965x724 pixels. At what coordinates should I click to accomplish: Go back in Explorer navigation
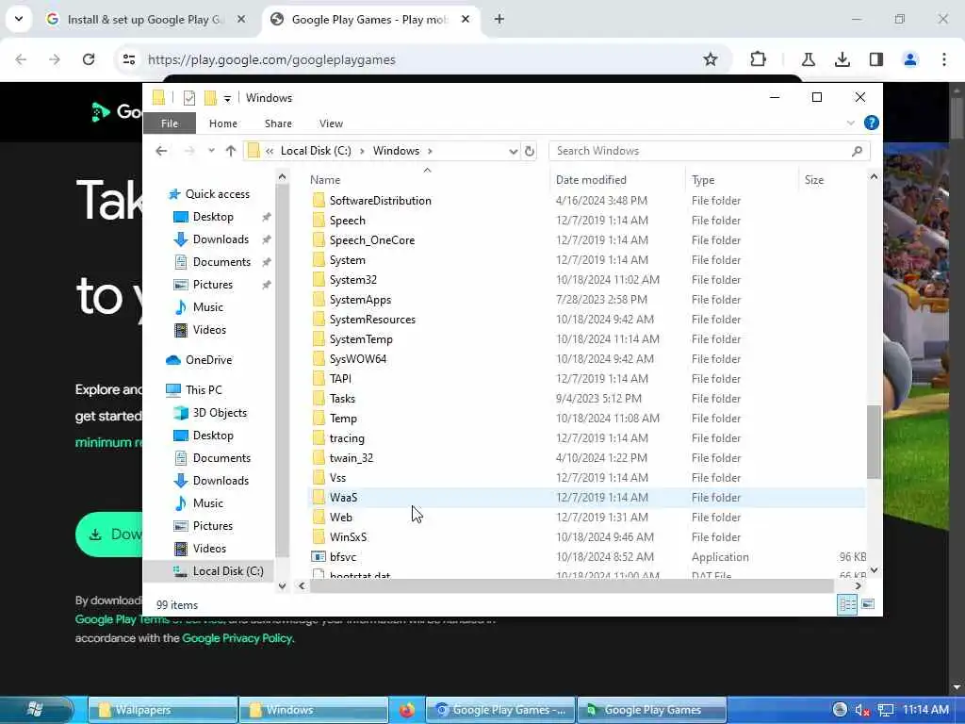pos(161,151)
